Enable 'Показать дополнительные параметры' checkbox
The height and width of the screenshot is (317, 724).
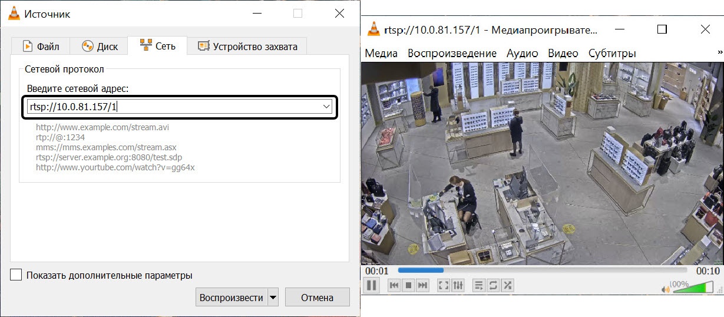coord(16,275)
